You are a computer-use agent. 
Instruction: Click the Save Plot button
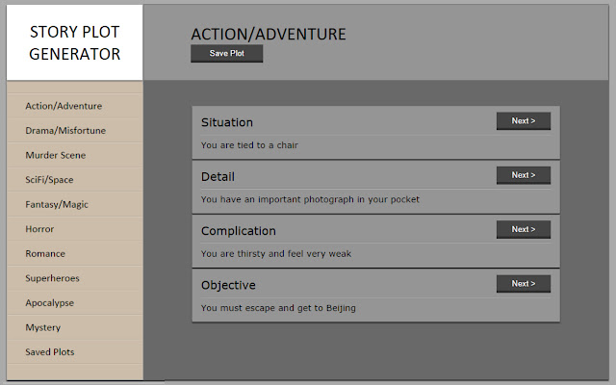coord(227,54)
